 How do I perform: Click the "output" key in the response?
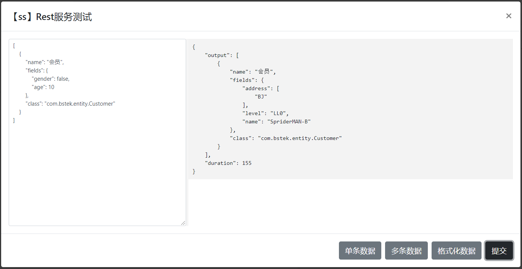217,55
